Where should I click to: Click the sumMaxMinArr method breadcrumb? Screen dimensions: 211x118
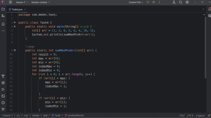tap(74, 115)
